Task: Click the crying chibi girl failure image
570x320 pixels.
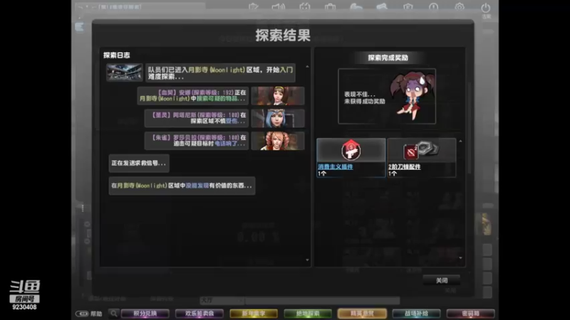Action: tap(411, 95)
